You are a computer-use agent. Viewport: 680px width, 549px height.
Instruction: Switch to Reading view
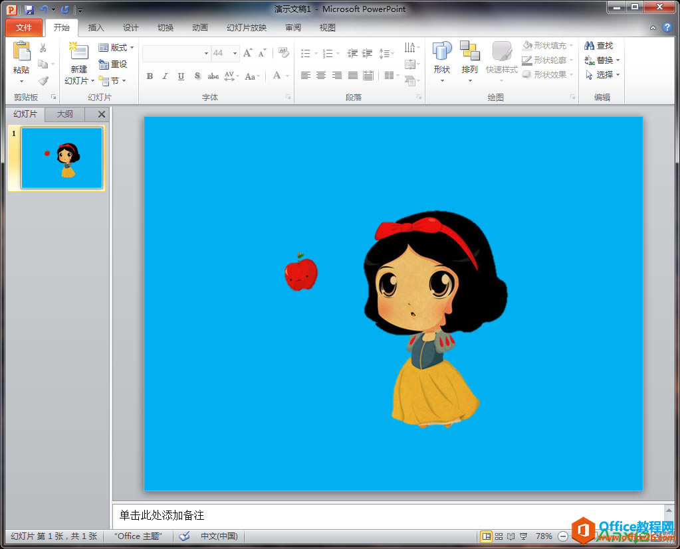pyautogui.click(x=511, y=536)
